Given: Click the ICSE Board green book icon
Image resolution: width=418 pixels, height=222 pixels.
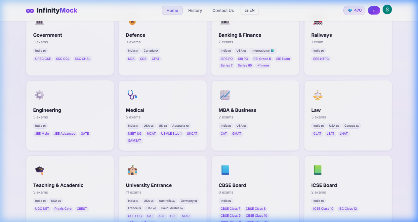Looking at the screenshot, I should click(317, 170).
